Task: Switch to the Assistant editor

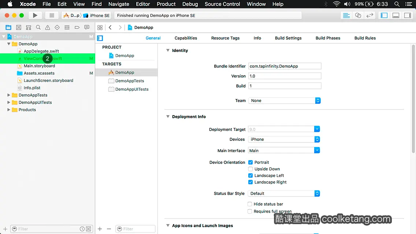Action: point(358,15)
